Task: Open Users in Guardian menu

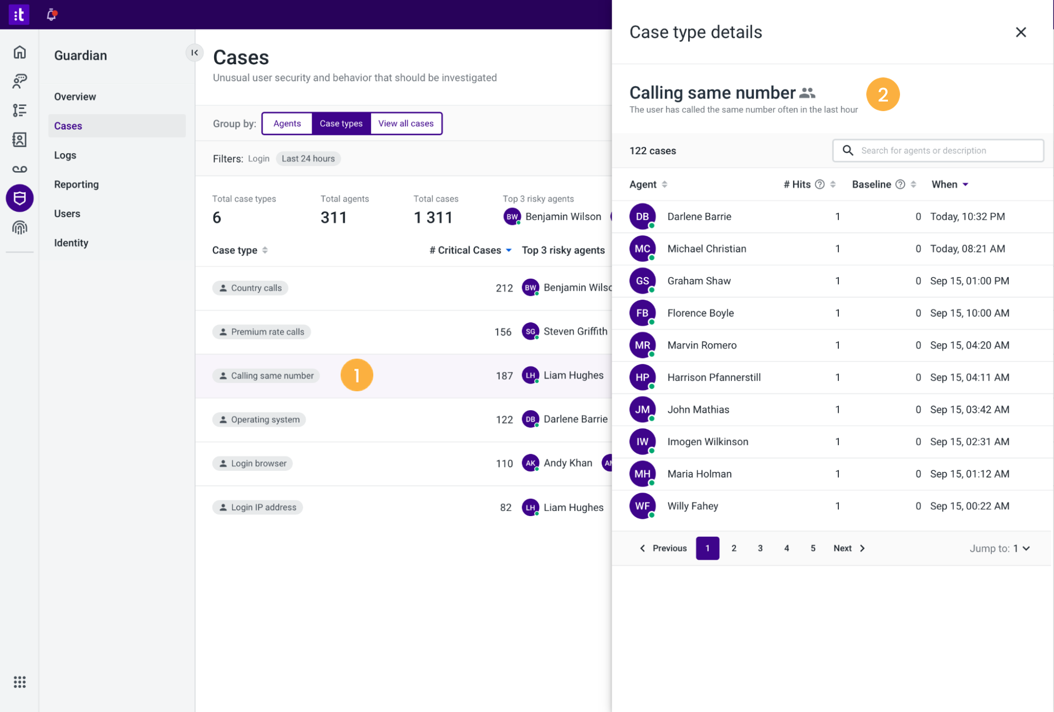Action: 67,213
